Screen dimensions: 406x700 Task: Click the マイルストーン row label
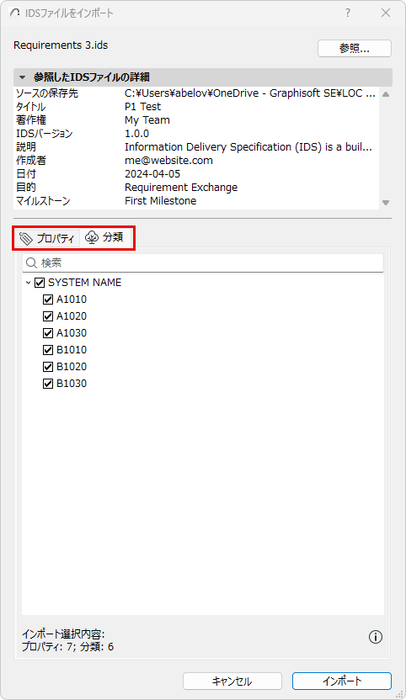(x=43, y=201)
